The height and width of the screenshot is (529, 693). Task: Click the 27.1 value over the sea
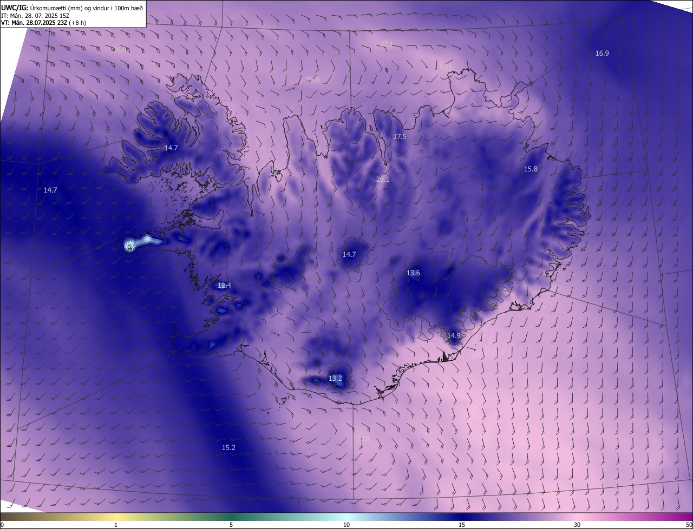pos(387,44)
